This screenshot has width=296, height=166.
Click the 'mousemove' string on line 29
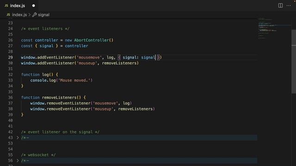pyautogui.click(x=89, y=57)
